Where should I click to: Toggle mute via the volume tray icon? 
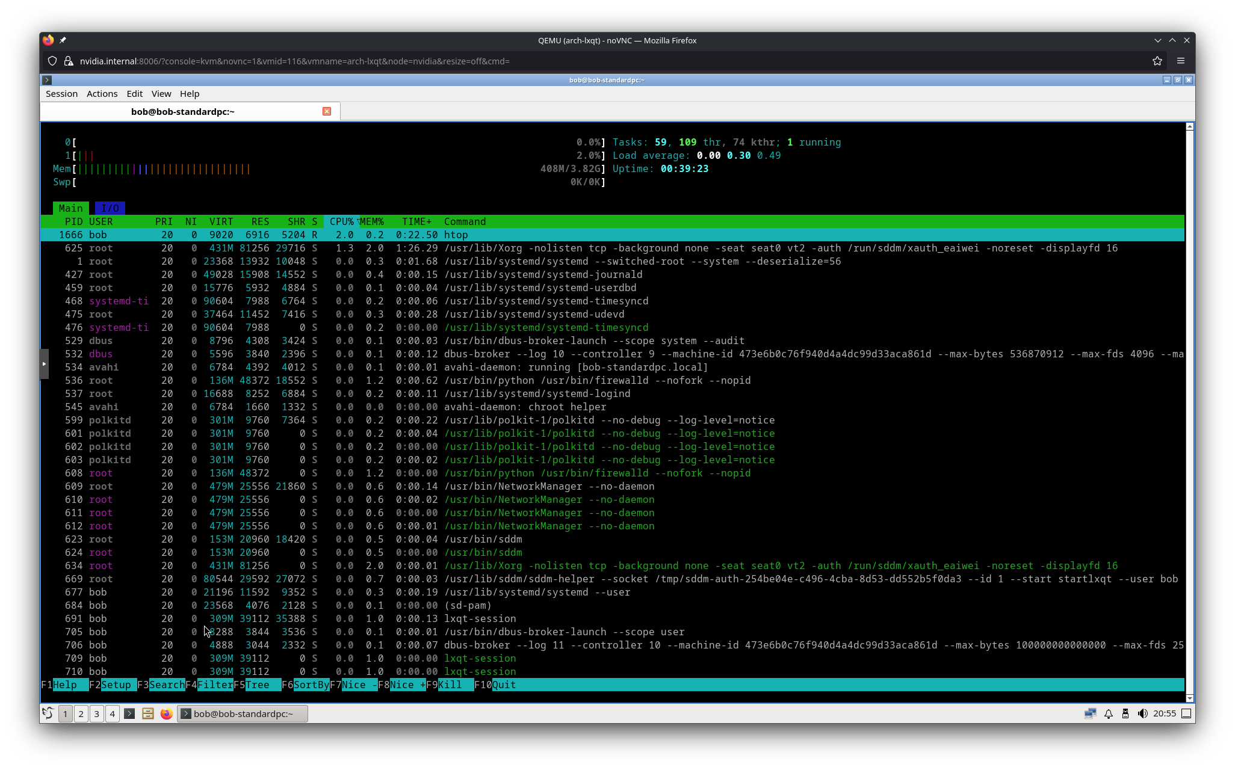[1143, 713]
